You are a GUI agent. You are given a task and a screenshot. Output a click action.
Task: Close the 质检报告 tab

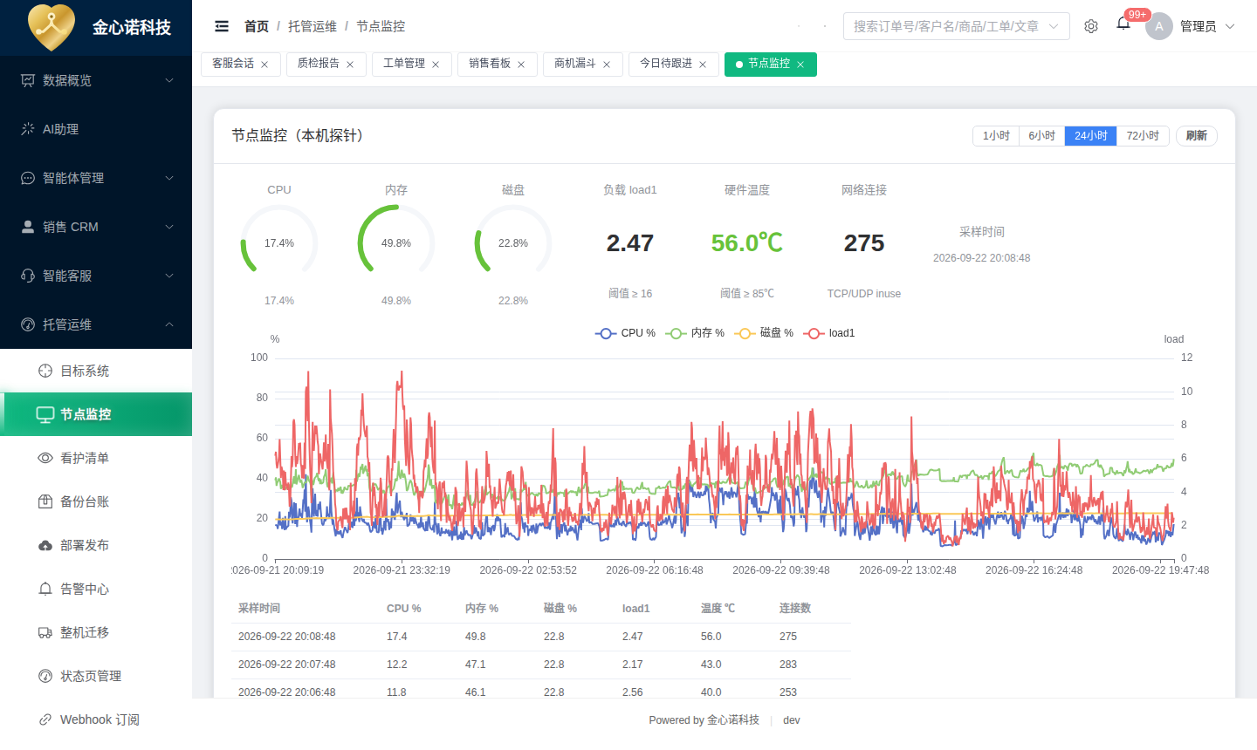pyautogui.click(x=350, y=65)
